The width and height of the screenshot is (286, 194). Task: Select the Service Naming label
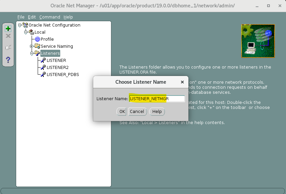tap(57, 46)
